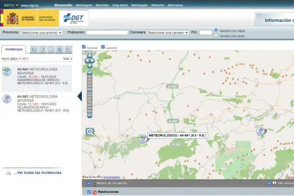
Task: Click the Población text field
Action: (107, 33)
